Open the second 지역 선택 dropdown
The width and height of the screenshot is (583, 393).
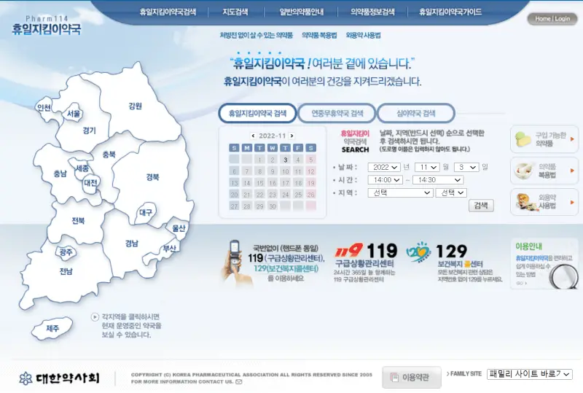coord(452,192)
